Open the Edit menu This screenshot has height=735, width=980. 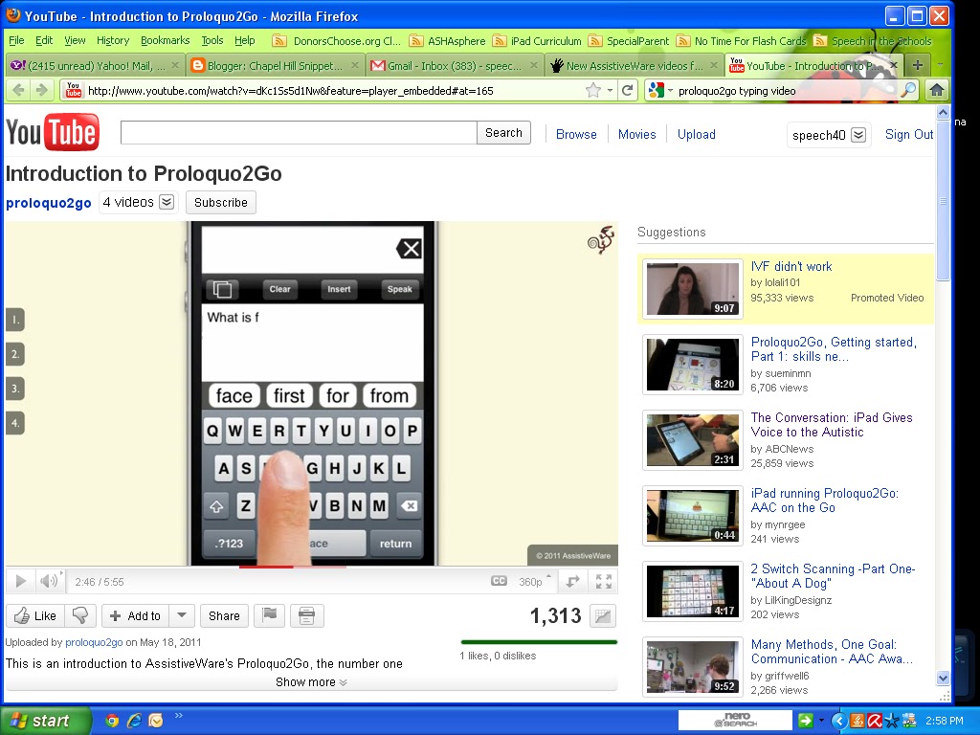click(44, 40)
